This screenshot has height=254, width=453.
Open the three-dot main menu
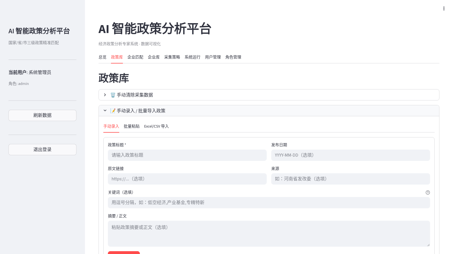point(444,8)
